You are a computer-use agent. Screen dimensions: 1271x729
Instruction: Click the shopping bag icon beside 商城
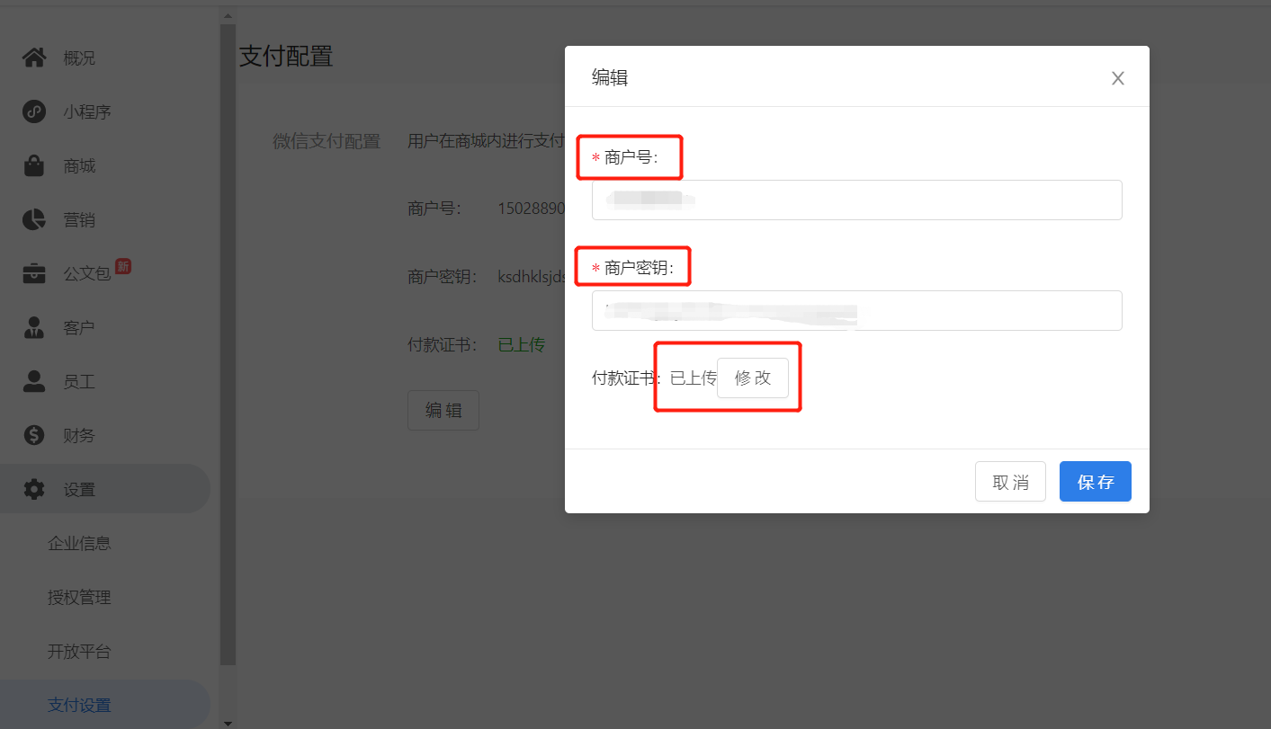click(x=34, y=166)
